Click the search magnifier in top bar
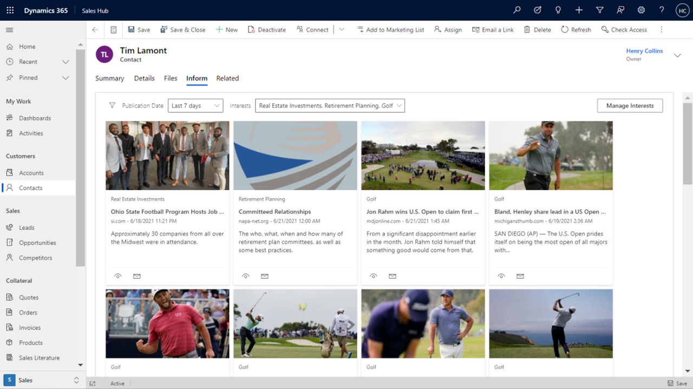693x389 pixels. click(x=518, y=10)
